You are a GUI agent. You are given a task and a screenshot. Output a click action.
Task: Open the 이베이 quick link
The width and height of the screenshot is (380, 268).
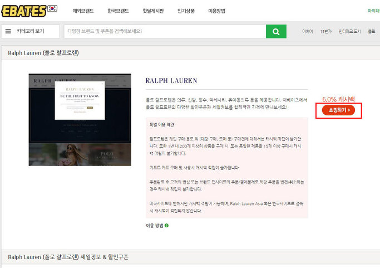coord(307,31)
